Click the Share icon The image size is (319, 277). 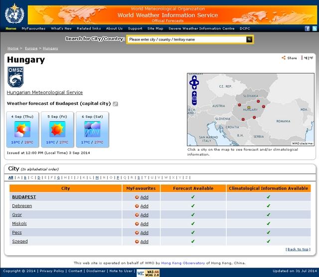tap(284, 58)
